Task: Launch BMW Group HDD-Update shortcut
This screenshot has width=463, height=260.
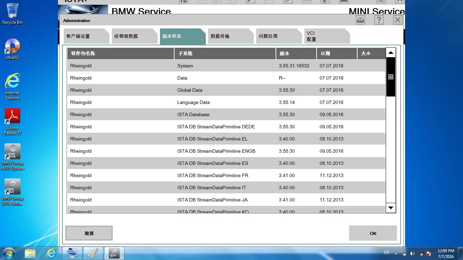Action: point(13,157)
